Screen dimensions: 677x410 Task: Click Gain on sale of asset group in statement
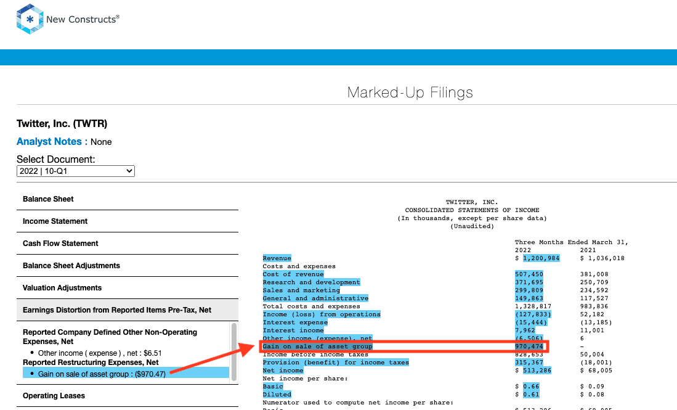(x=318, y=346)
